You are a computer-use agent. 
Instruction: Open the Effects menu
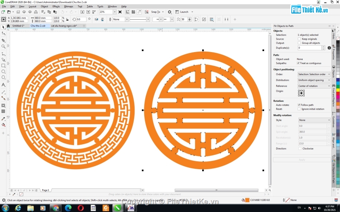point(56,6)
